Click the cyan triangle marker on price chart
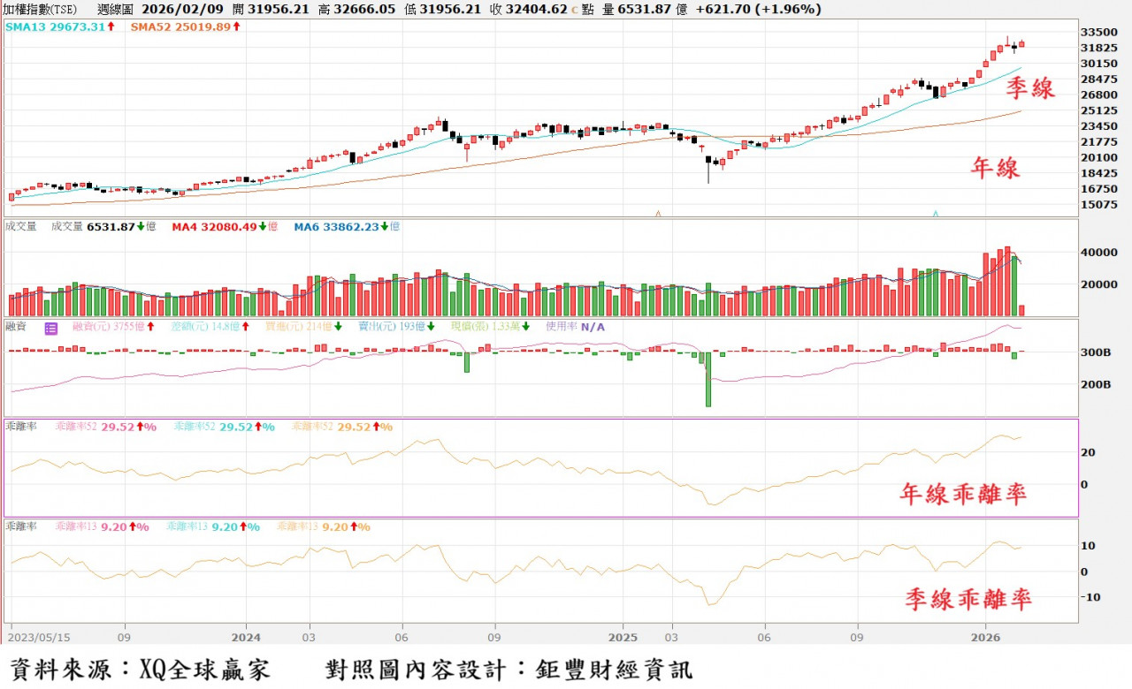1132x689 pixels. tap(936, 213)
